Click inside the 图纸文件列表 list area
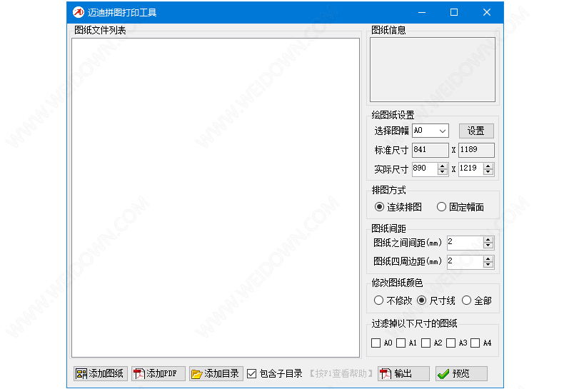Viewport: 564px width, 389px height. [216, 198]
